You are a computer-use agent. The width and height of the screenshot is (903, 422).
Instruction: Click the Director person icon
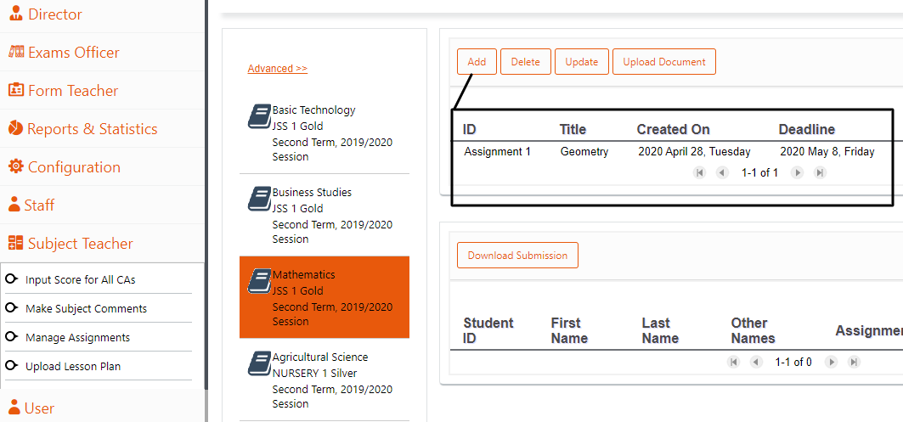pyautogui.click(x=16, y=14)
